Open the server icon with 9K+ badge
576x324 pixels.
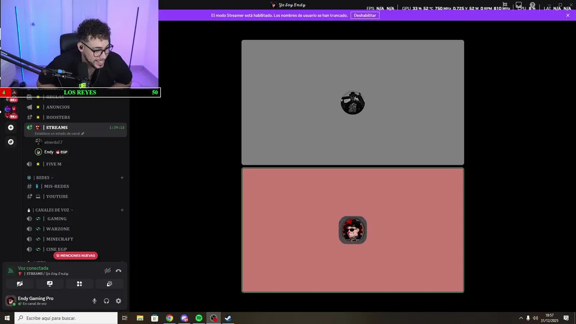click(x=11, y=112)
